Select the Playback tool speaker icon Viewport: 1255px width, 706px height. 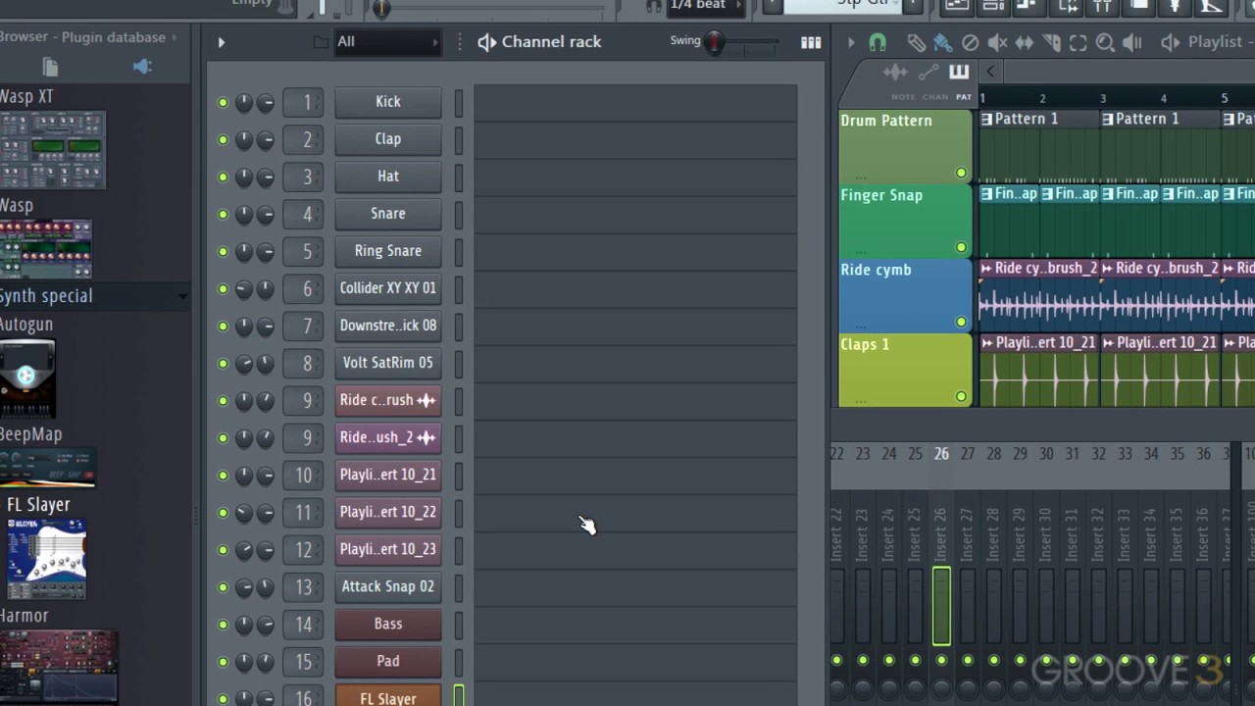[x=1131, y=42]
